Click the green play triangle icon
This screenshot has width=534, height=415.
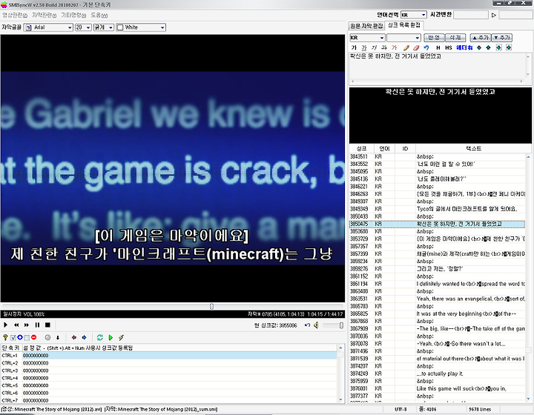tap(111, 337)
